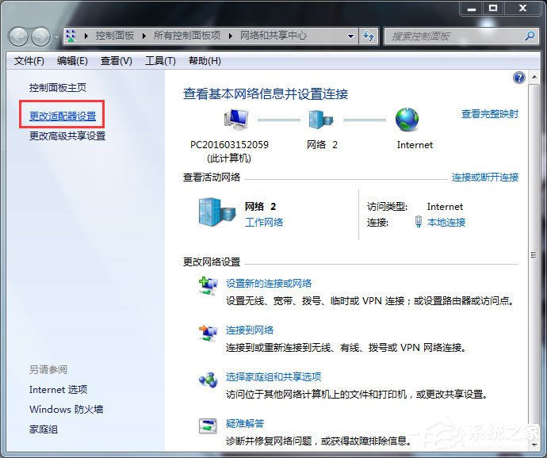Open the address bar history dropdown

[350, 36]
